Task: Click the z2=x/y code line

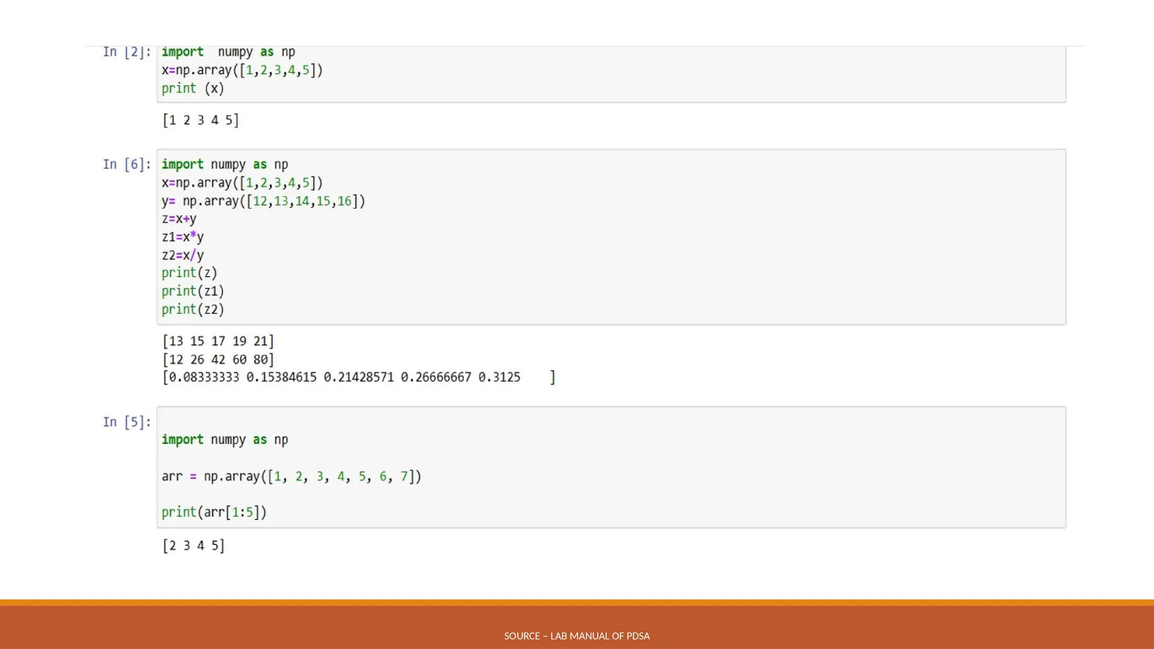Action: pyautogui.click(x=183, y=255)
